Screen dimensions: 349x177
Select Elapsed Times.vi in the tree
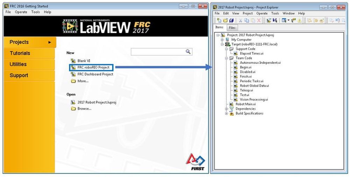pyautogui.click(x=251, y=53)
